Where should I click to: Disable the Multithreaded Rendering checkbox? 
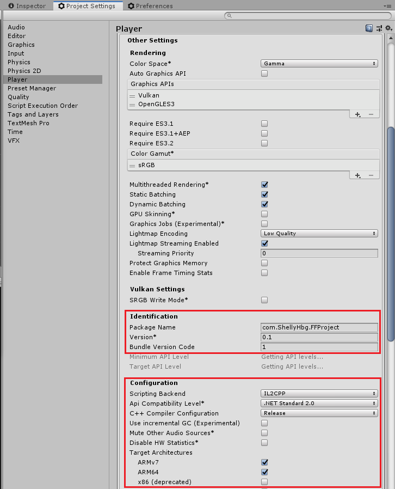pos(264,185)
